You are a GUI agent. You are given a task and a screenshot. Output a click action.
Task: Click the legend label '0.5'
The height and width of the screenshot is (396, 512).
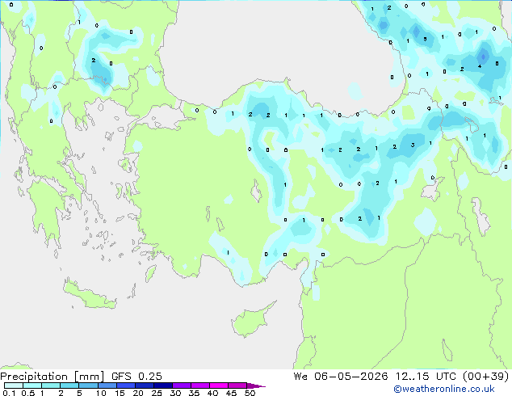(27, 393)
